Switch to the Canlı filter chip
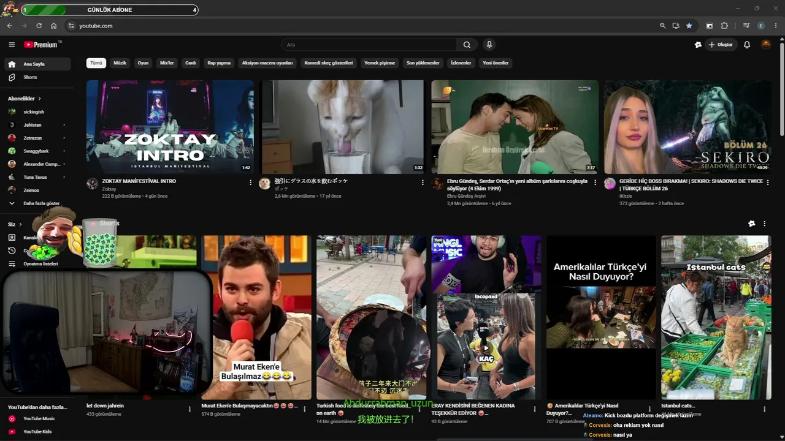 coord(191,63)
